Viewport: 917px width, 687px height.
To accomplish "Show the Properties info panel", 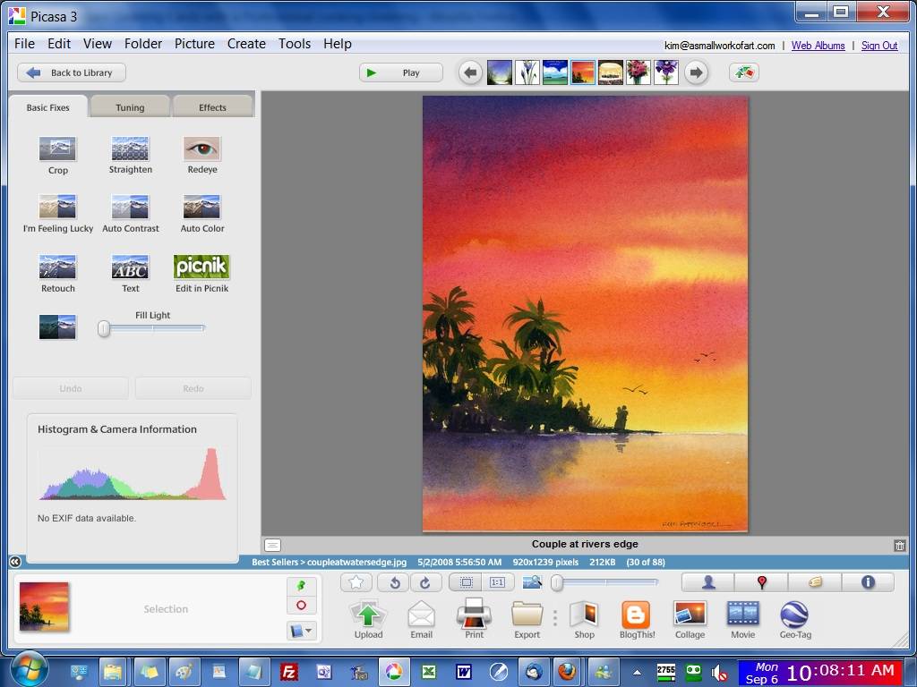I will pos(868,582).
